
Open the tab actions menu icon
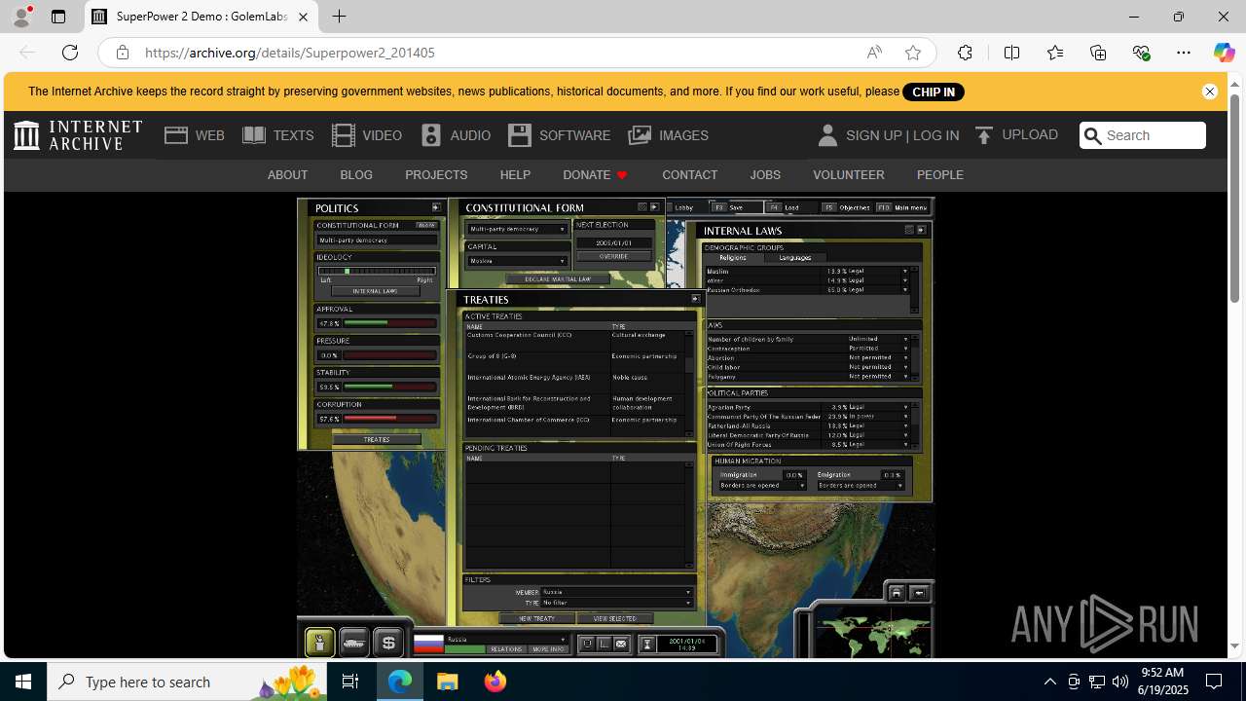(58, 17)
